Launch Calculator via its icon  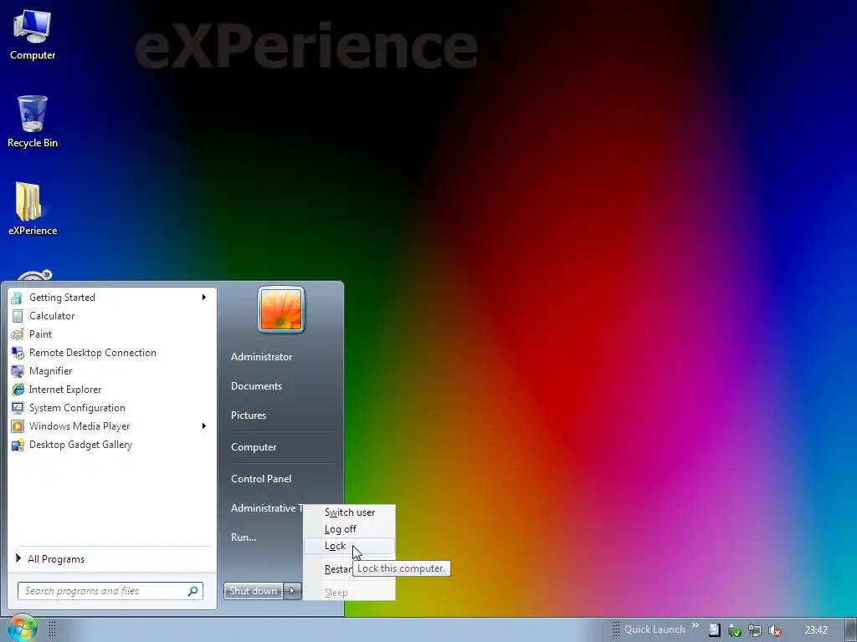(17, 316)
